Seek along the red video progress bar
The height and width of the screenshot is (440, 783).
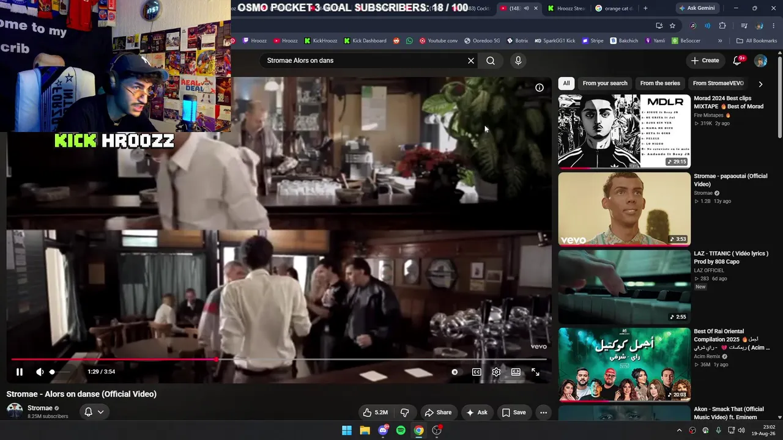(278, 359)
